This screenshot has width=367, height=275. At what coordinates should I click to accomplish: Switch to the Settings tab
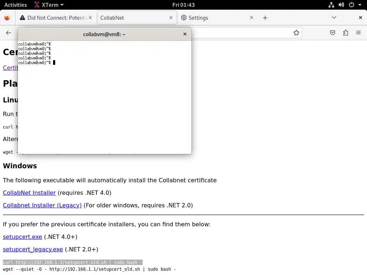pyautogui.click(x=217, y=18)
